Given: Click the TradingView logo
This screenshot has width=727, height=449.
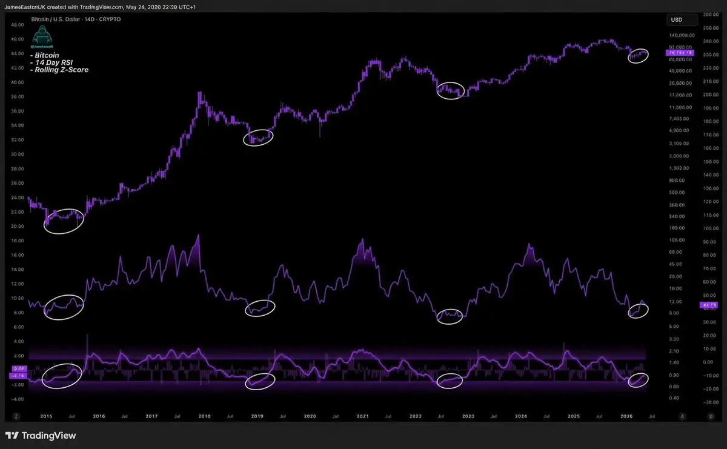Looking at the screenshot, I should click(x=41, y=436).
